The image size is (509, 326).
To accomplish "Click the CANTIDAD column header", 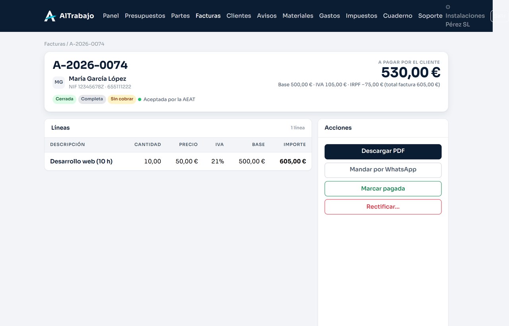I will click(148, 144).
